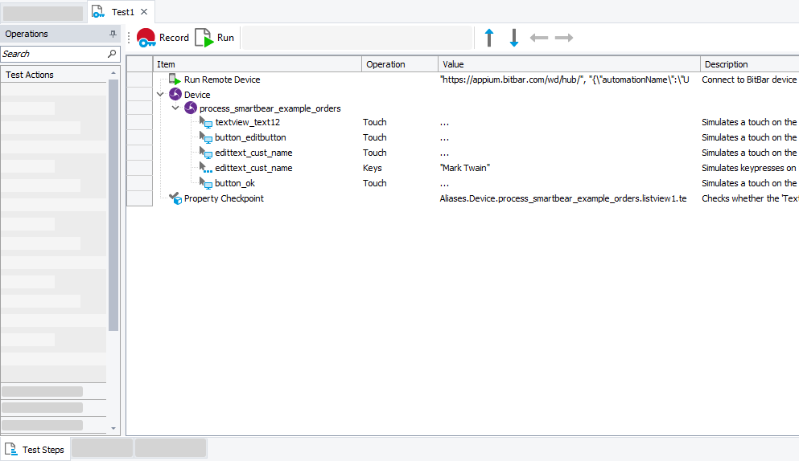Move the selected step down with the down arrow

(514, 38)
